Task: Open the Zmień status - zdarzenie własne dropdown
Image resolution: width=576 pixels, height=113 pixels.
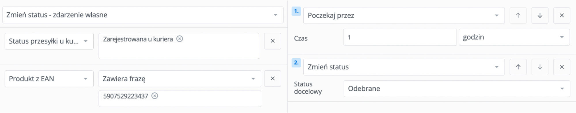Action: coord(143,15)
